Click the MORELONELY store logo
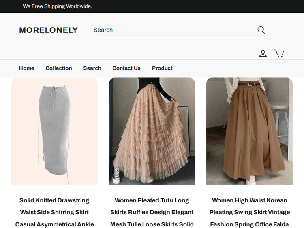This screenshot has width=304, height=228. [x=48, y=30]
